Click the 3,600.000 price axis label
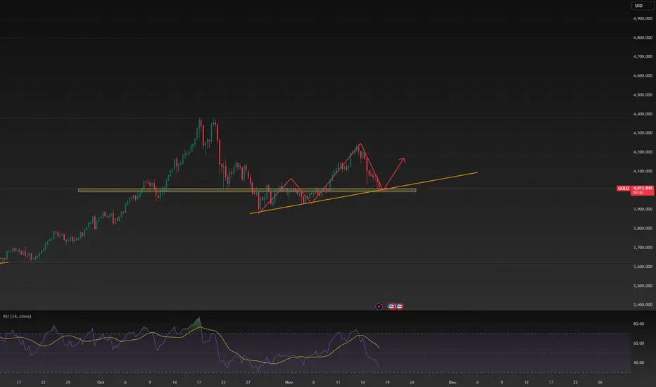The image size is (656, 387). point(643,267)
